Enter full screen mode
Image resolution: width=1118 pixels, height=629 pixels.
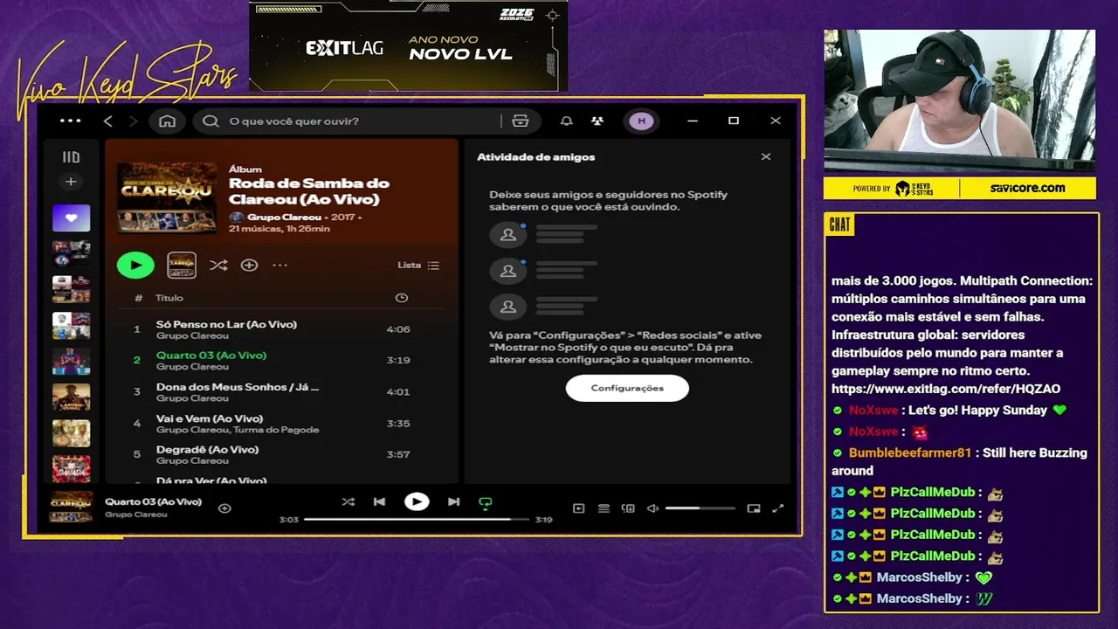click(778, 508)
